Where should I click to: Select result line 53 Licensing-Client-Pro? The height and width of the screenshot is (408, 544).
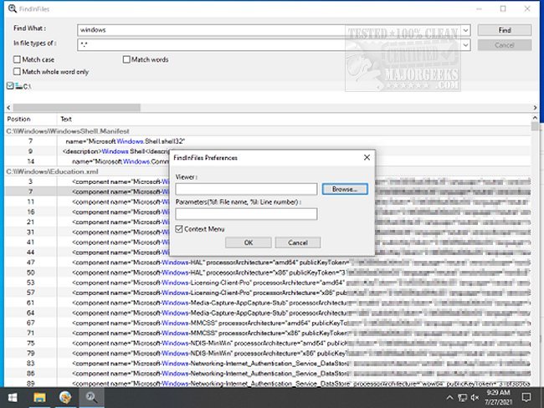(268, 283)
